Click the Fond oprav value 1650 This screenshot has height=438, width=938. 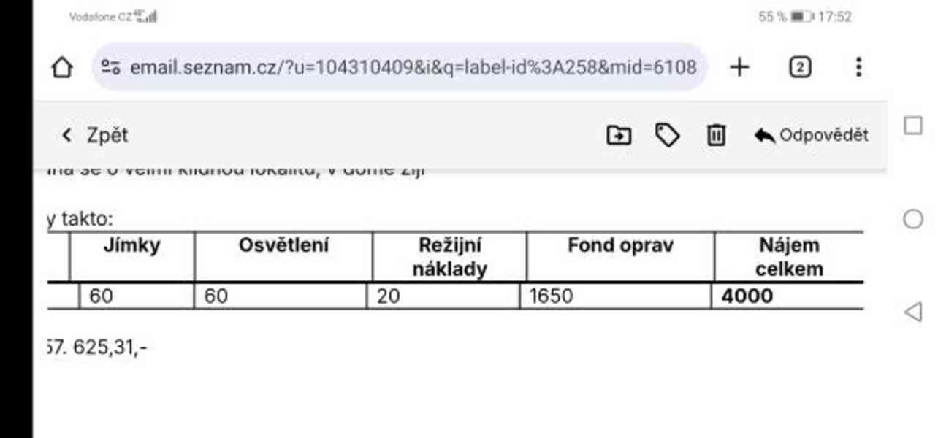552,296
